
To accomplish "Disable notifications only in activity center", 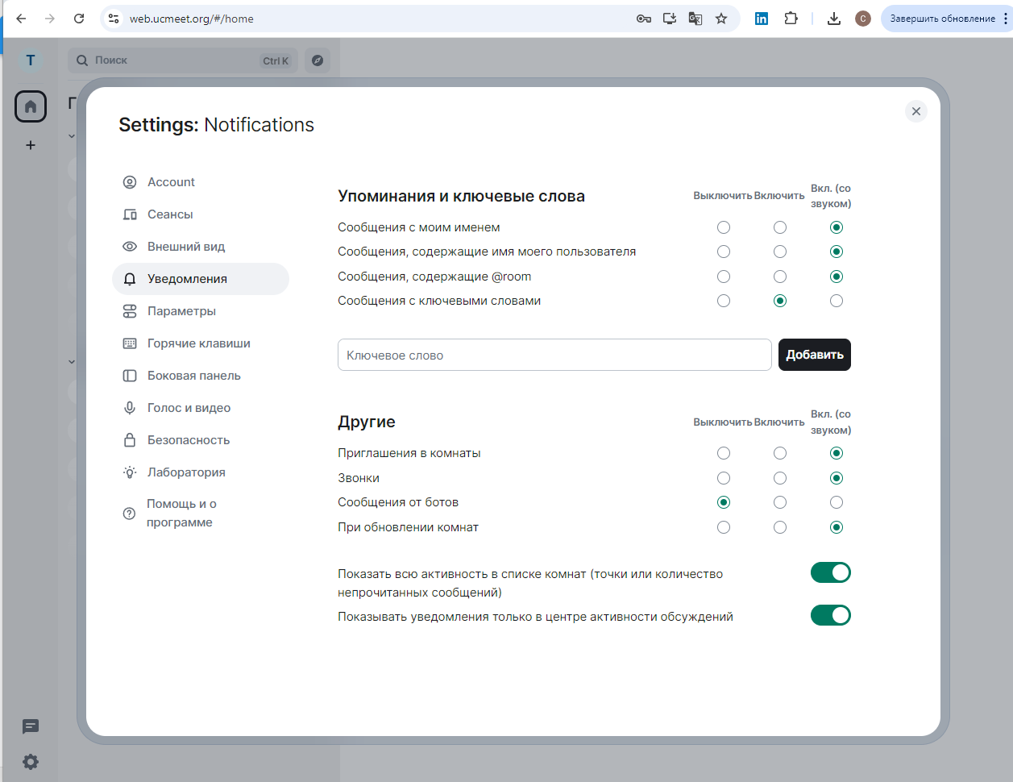I will coord(830,615).
